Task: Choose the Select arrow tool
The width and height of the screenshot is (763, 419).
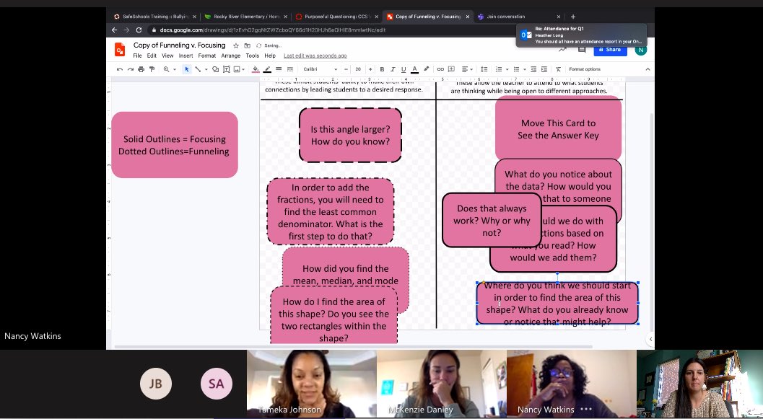Action: [186, 69]
